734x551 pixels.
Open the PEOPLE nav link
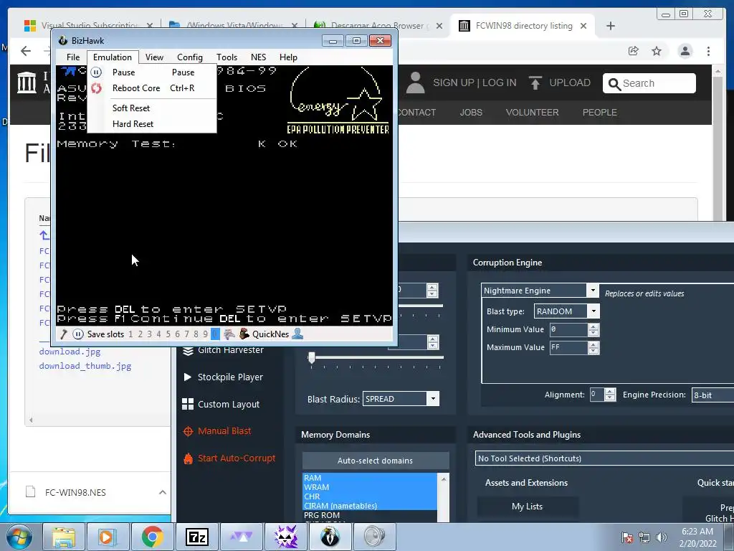click(600, 113)
